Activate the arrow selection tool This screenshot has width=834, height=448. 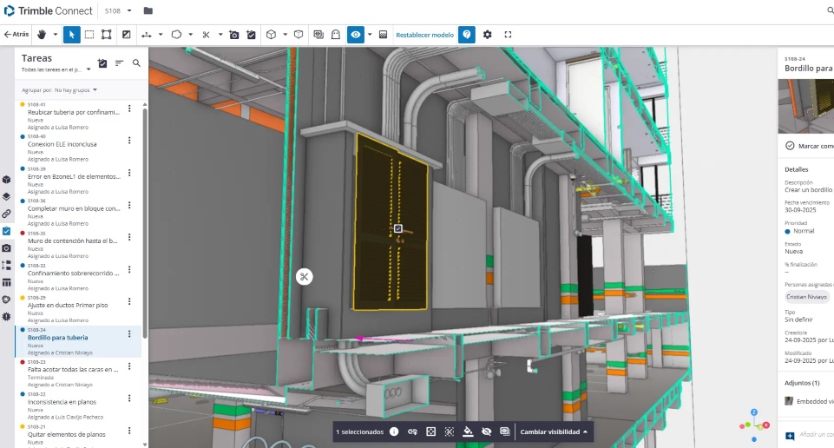coord(72,35)
